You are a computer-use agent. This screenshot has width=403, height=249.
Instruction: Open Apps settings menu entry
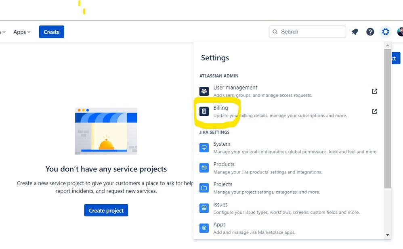(x=288, y=228)
